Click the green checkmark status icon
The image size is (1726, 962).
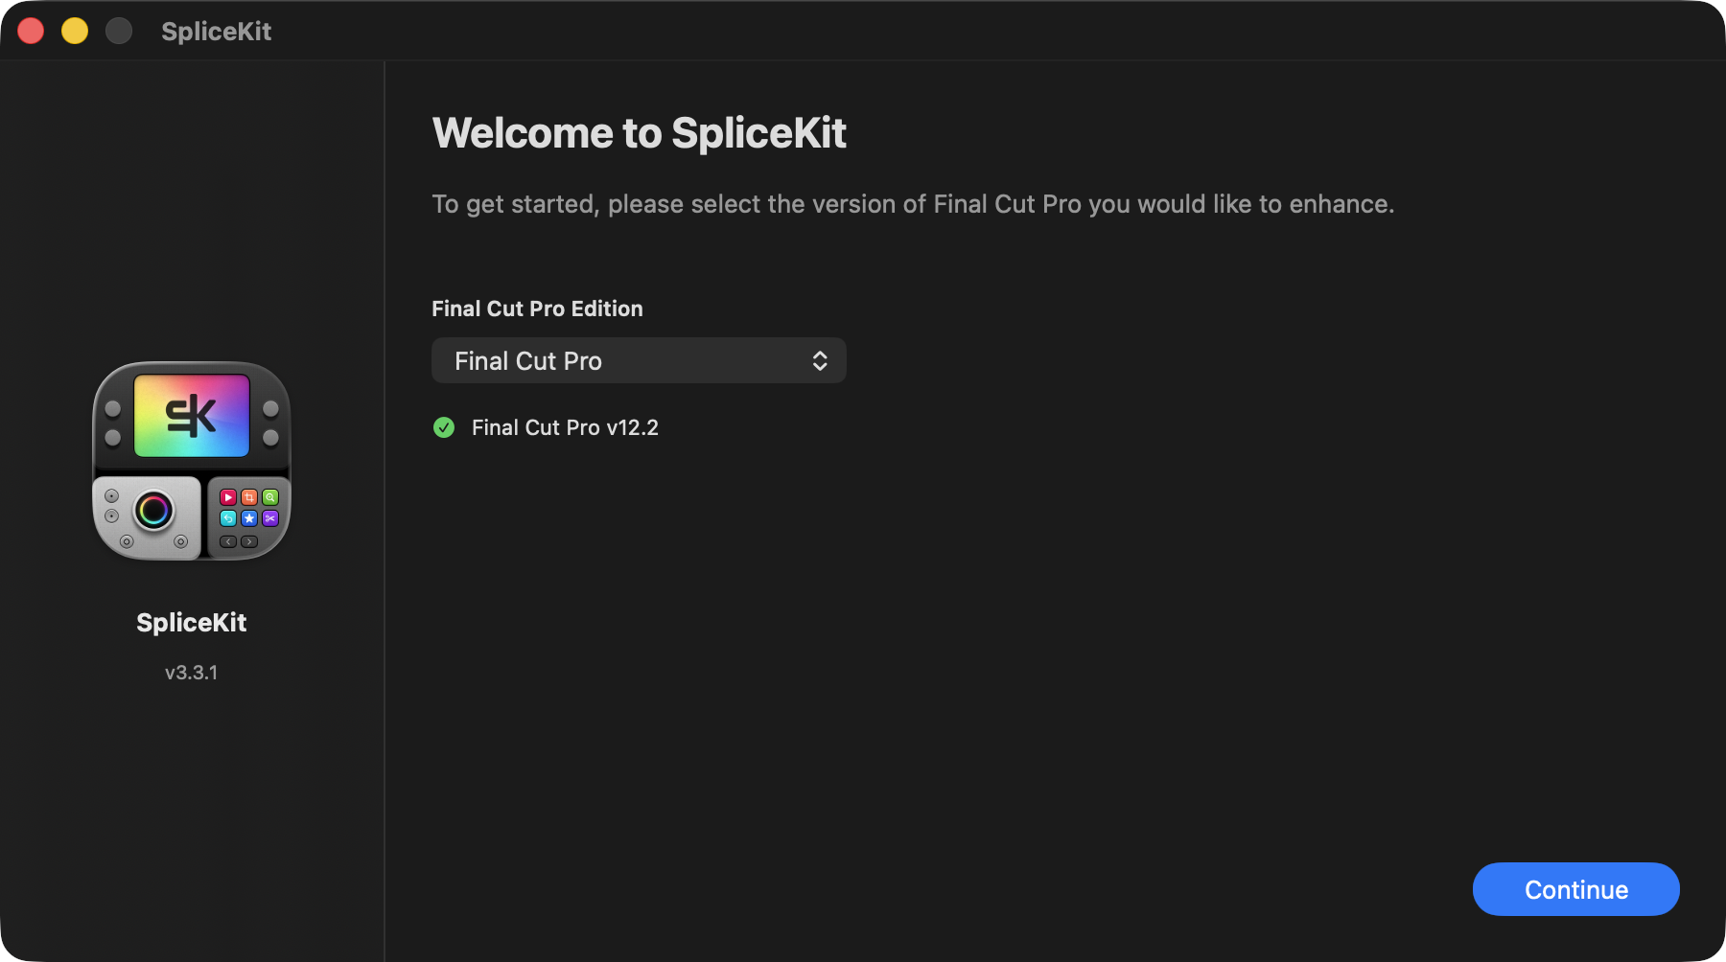point(444,427)
